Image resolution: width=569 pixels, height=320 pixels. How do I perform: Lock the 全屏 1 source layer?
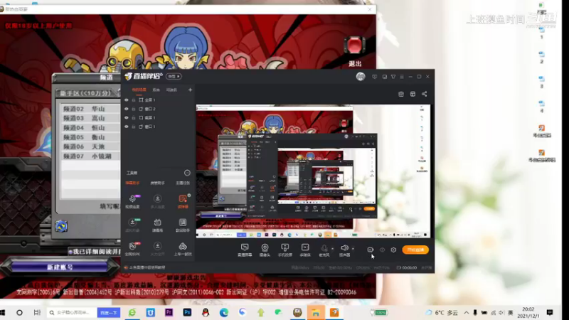[x=134, y=100]
